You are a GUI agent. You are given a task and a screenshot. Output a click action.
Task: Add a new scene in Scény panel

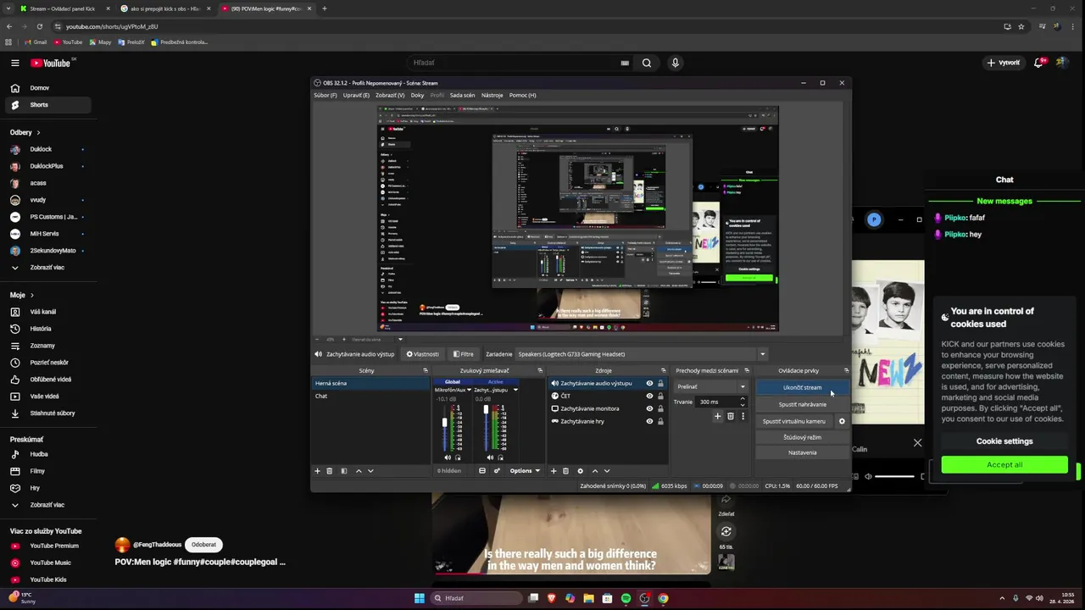coord(318,471)
